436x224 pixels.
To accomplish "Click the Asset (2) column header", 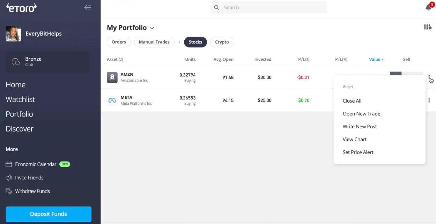I will click(x=115, y=59).
